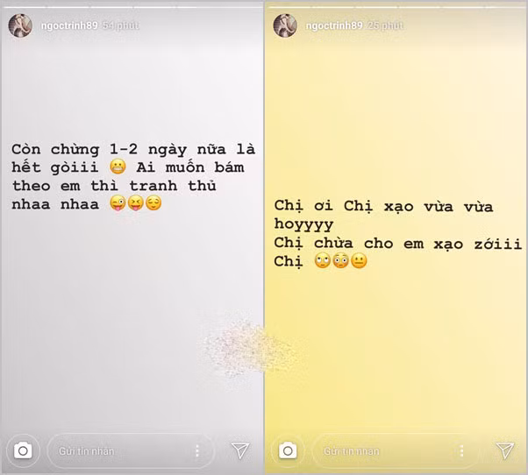Click the winking tongue emoji after "nhaa nhaa"
The width and height of the screenshot is (528, 475).
coord(118,203)
